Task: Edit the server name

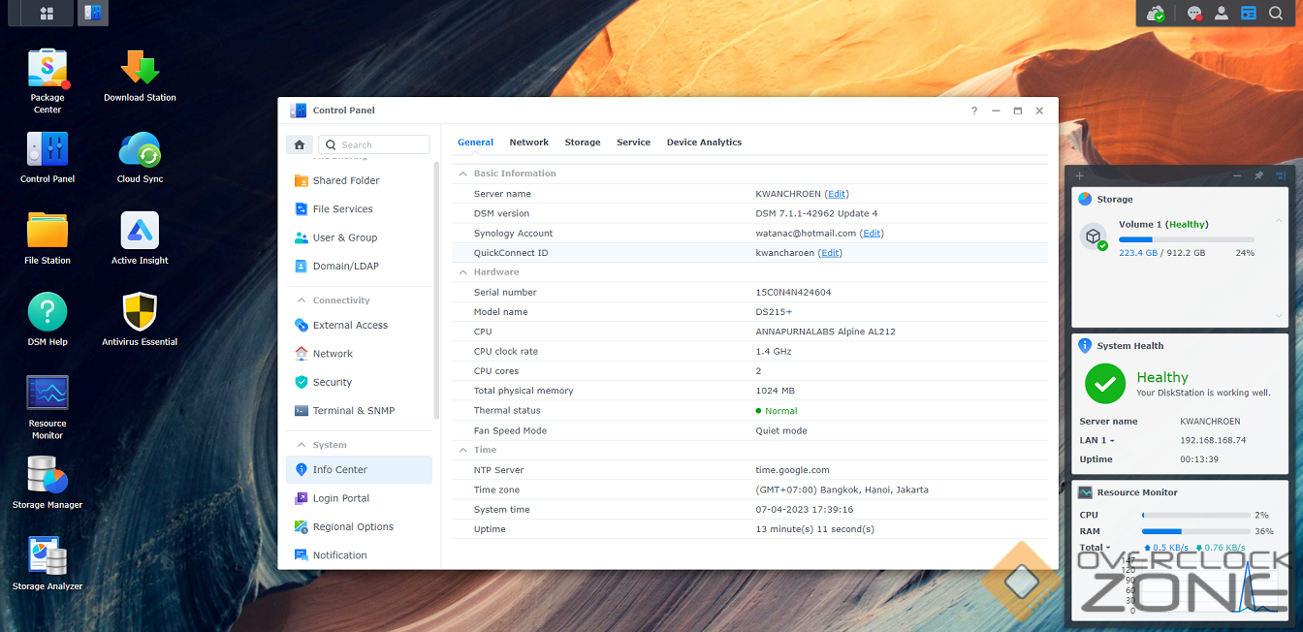Action: tap(837, 194)
